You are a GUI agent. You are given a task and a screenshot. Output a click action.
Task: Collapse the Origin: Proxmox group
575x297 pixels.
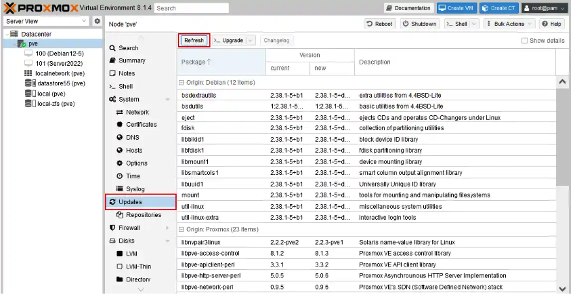tap(181, 229)
